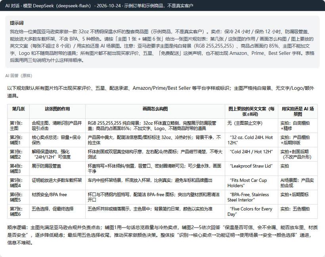This screenshot has height=257, width=325.
Task: Click cell '实拍+剖面后期（不改产品外形）'
Action: click(x=298, y=155)
